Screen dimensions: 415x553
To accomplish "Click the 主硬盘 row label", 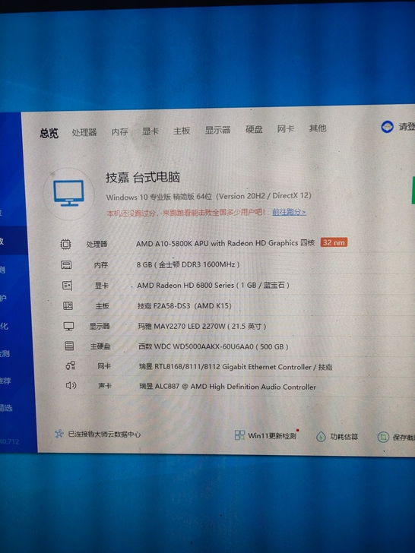I will [100, 346].
